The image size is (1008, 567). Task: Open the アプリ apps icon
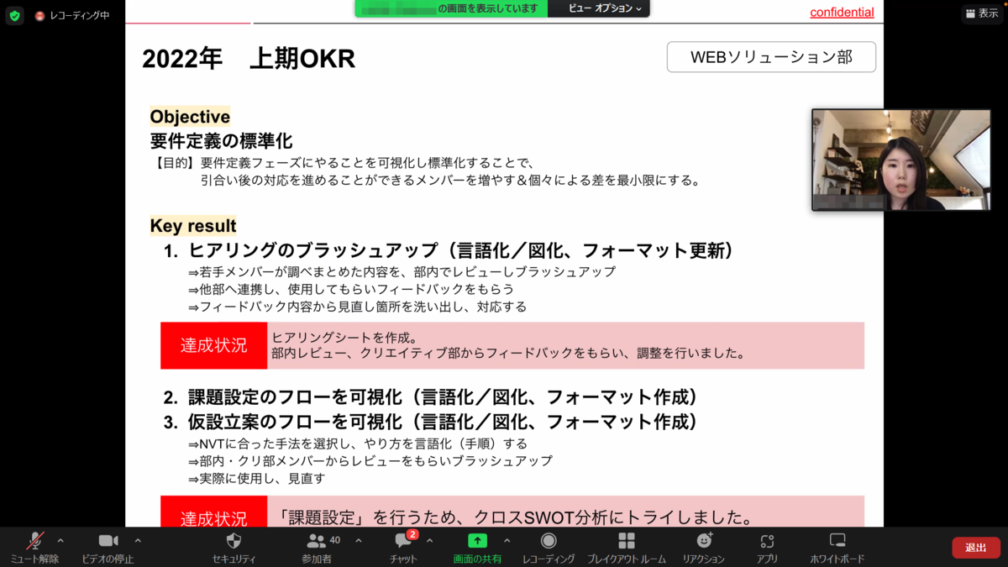coord(767,541)
